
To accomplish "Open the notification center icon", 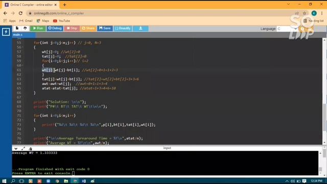I will pos(305,181).
